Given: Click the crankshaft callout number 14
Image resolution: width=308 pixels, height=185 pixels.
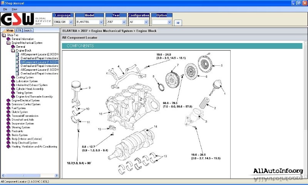Looking at the screenshot, I should pos(156,127).
